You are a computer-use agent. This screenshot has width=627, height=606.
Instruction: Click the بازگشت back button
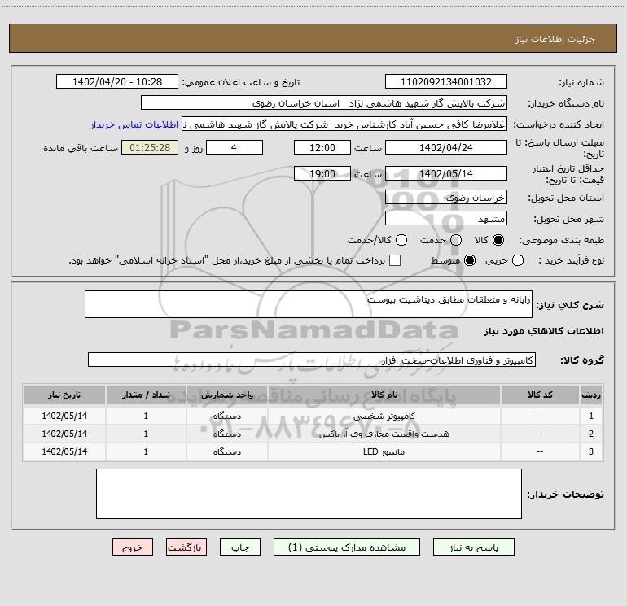(186, 547)
